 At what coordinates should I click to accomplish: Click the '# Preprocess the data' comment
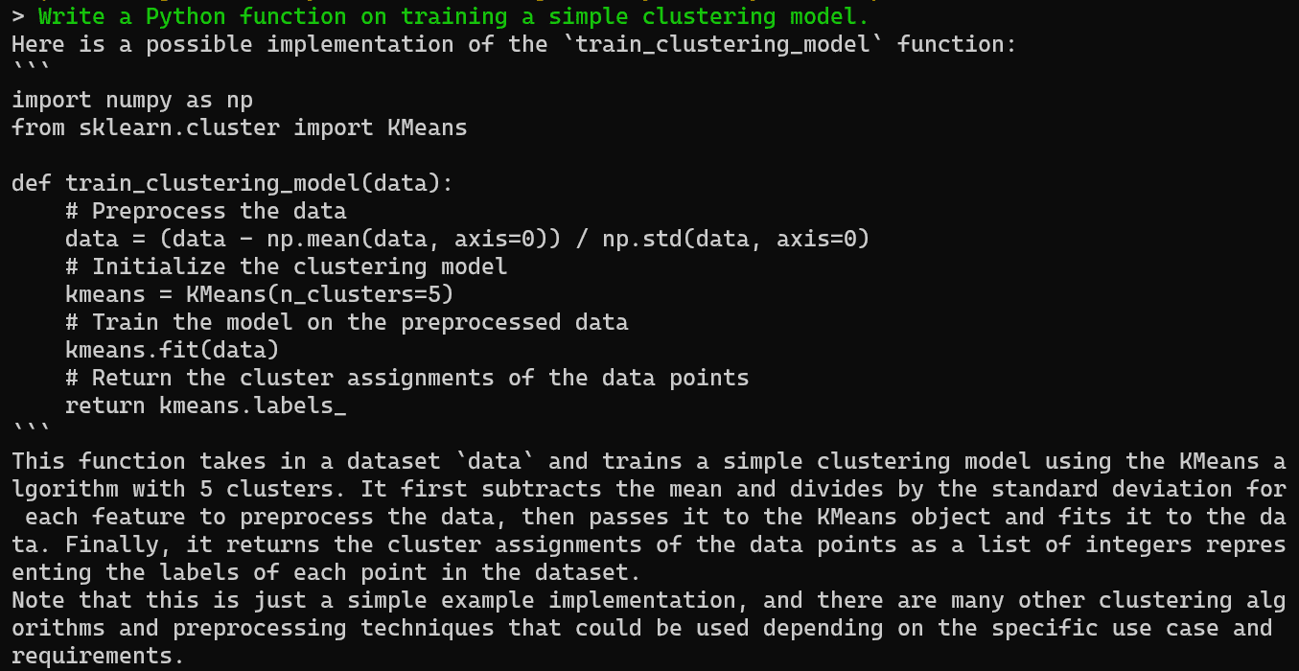click(206, 211)
